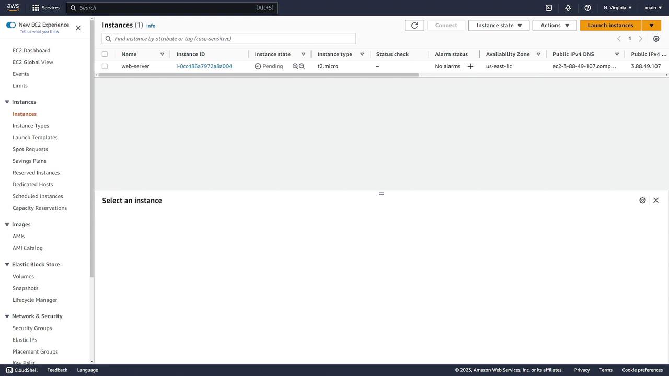Open the AWS console home logo
669x376 pixels.
(x=13, y=8)
